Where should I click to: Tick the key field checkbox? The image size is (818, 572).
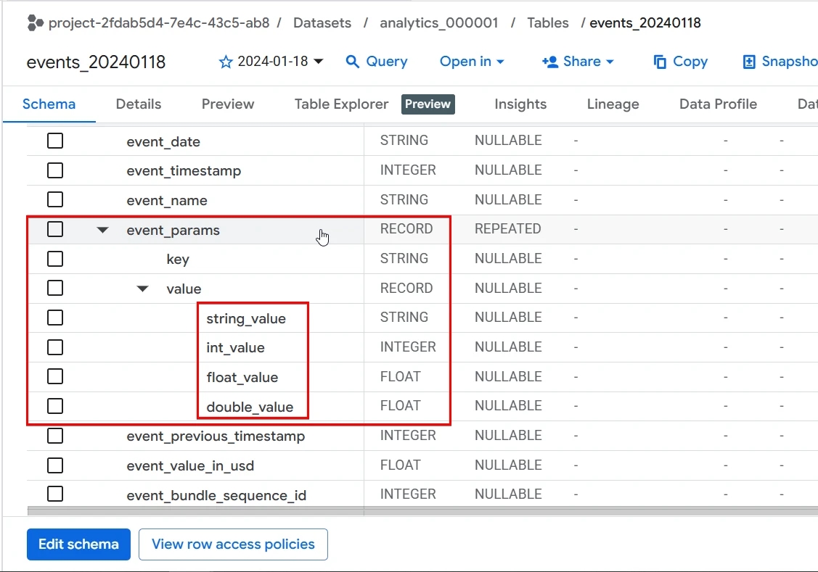pos(55,259)
